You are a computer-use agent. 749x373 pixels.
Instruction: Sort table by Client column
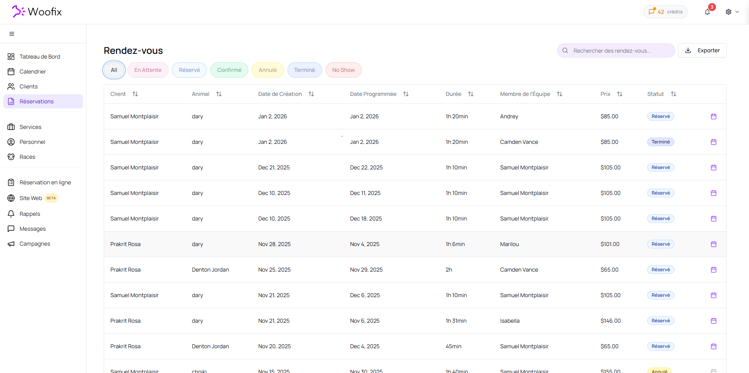tap(135, 94)
